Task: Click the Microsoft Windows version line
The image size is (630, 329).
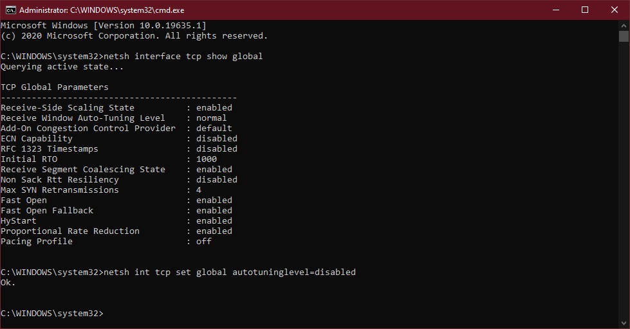Action: tap(103, 25)
